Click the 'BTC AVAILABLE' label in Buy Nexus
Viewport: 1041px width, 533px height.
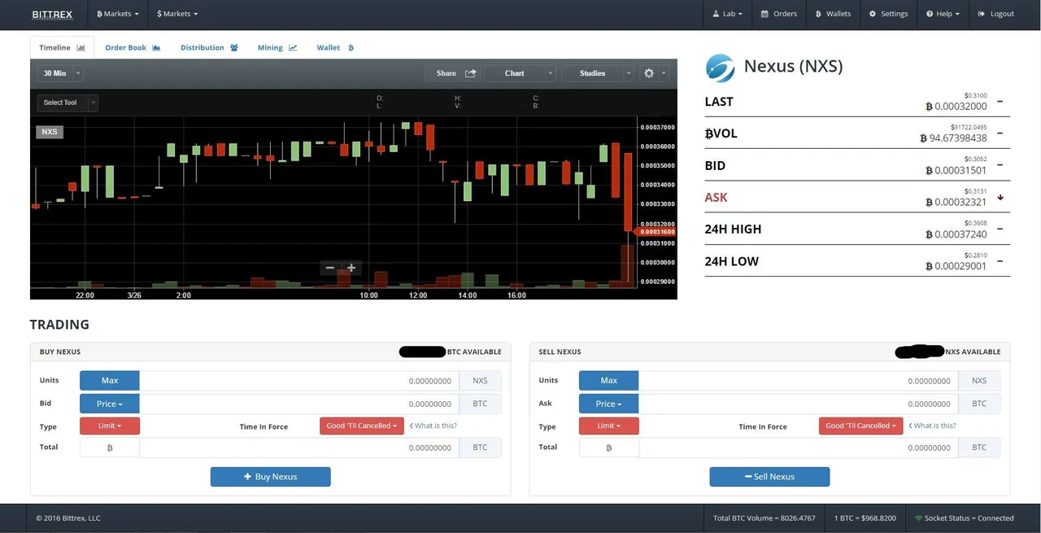pos(474,352)
